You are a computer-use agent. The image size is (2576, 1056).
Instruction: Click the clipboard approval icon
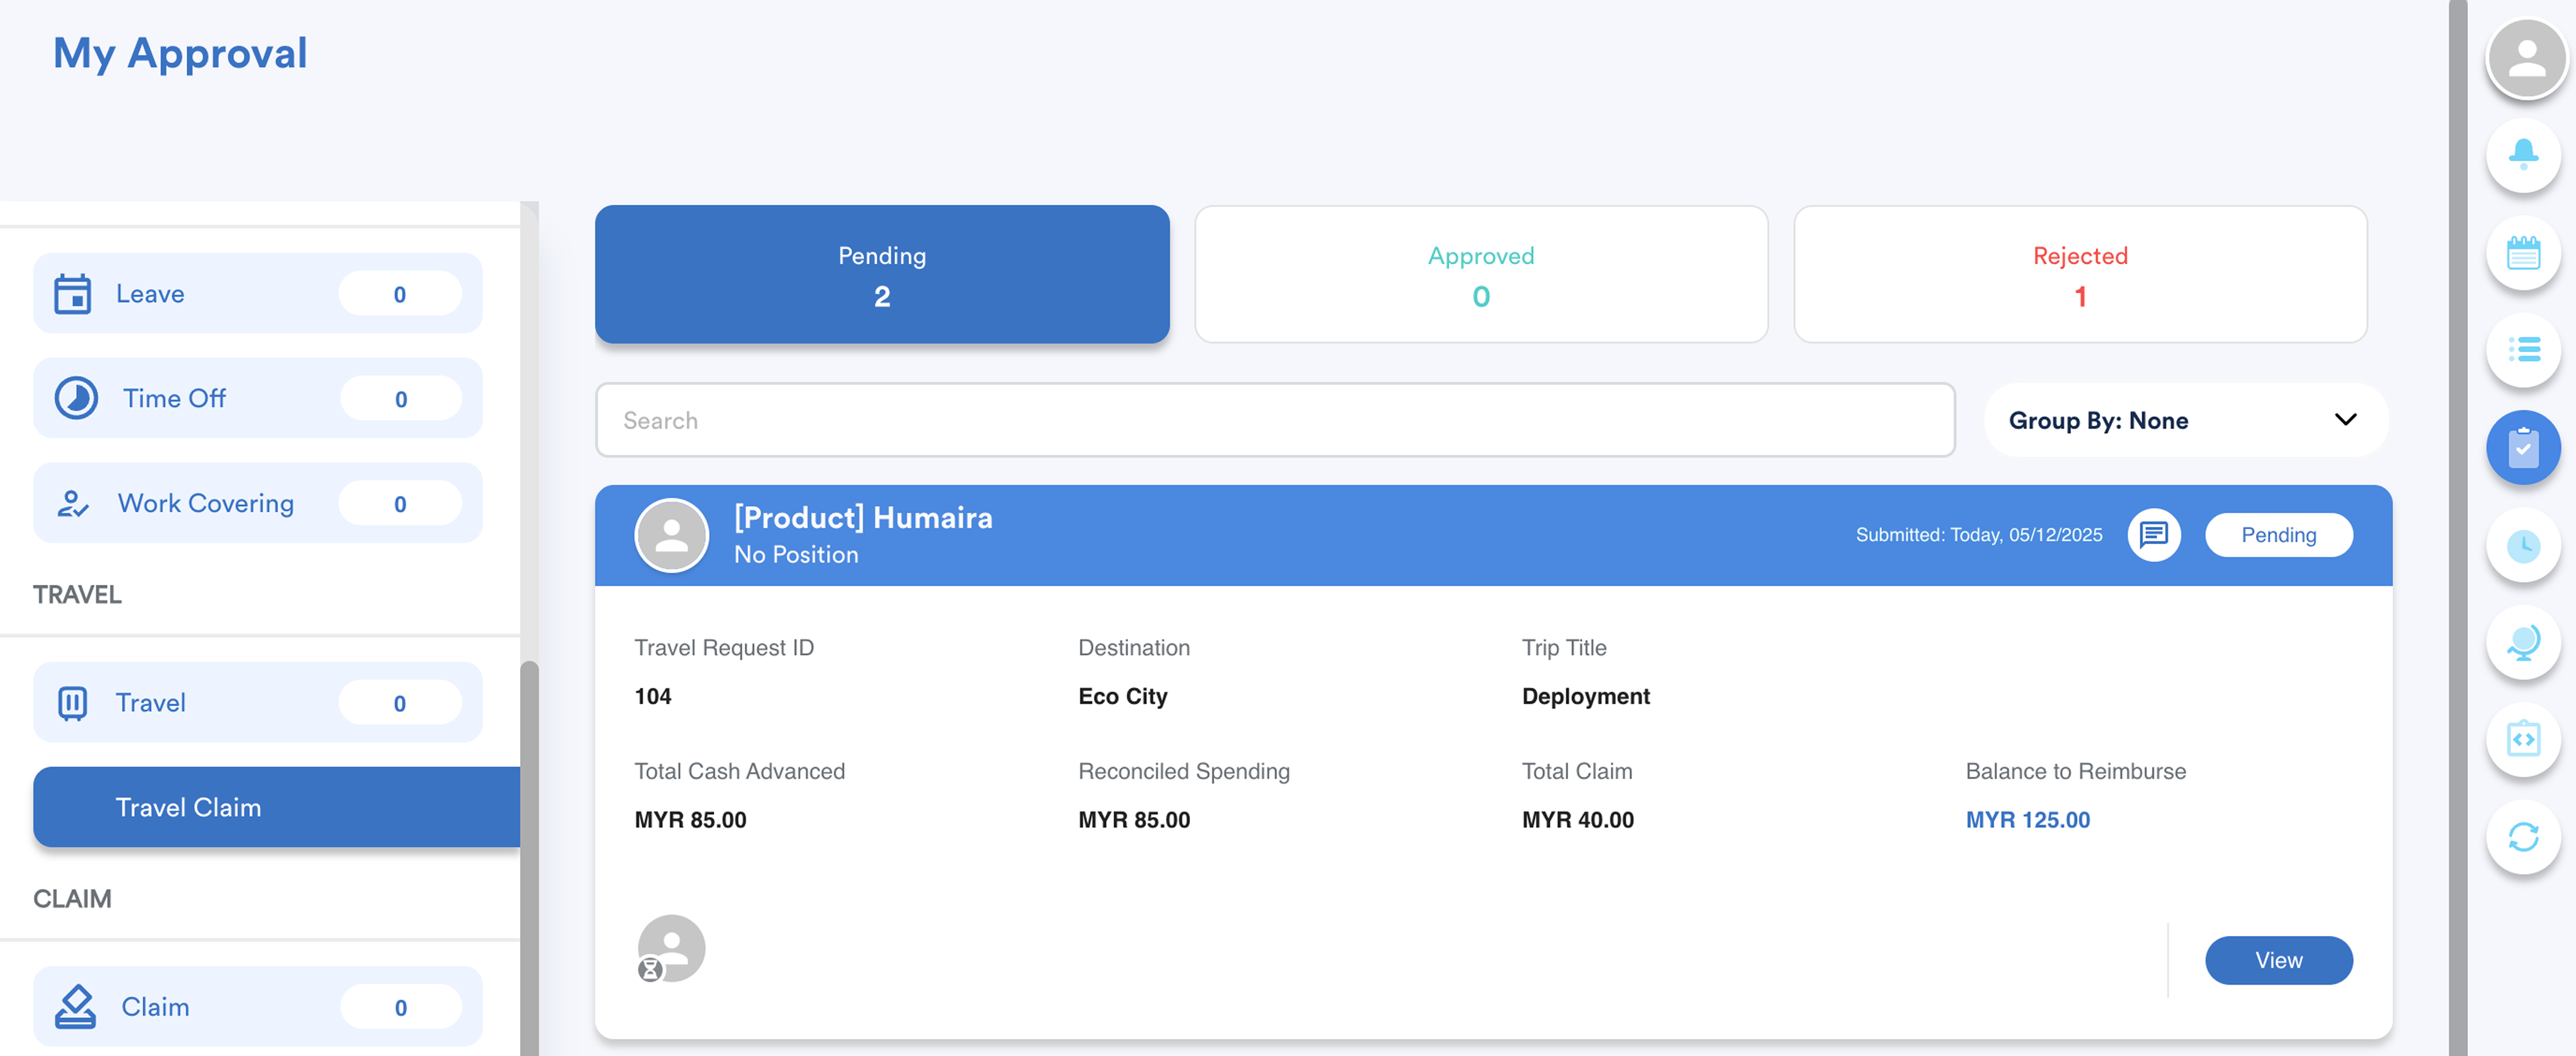(2523, 447)
